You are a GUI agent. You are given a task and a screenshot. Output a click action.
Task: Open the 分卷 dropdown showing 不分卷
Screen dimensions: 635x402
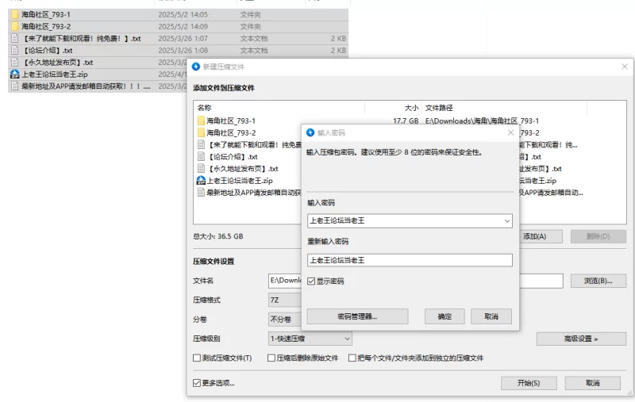click(x=285, y=320)
